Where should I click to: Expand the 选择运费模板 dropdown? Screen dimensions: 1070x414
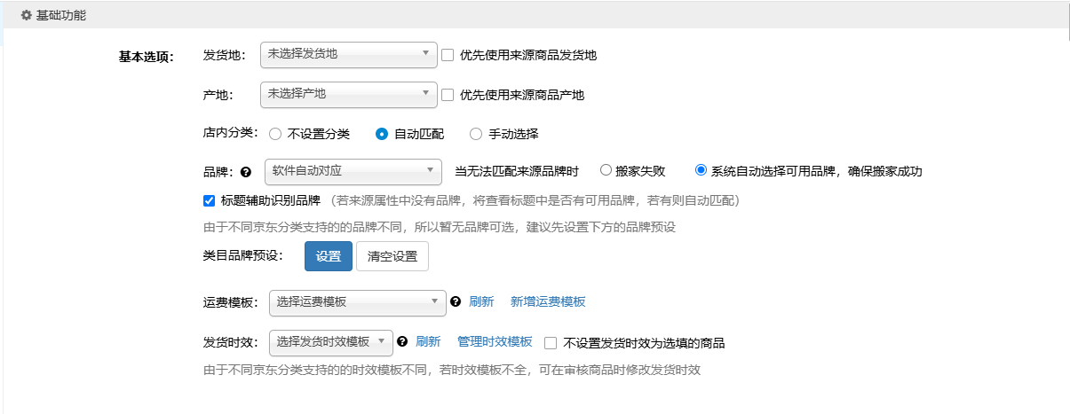(x=357, y=302)
